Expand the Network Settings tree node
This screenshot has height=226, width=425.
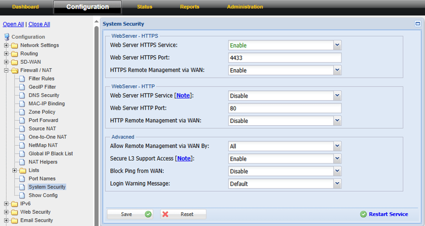coord(6,45)
